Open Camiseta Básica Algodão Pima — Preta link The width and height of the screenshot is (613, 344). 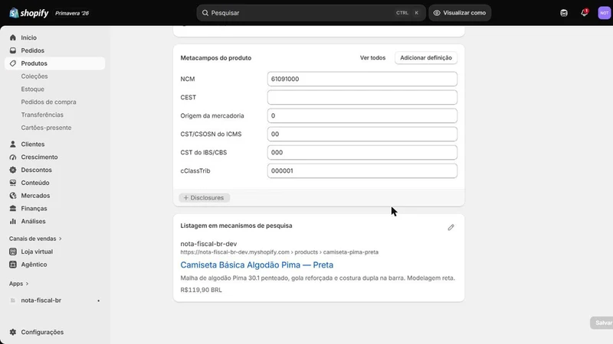257,264
